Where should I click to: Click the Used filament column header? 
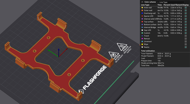point(176,5)
